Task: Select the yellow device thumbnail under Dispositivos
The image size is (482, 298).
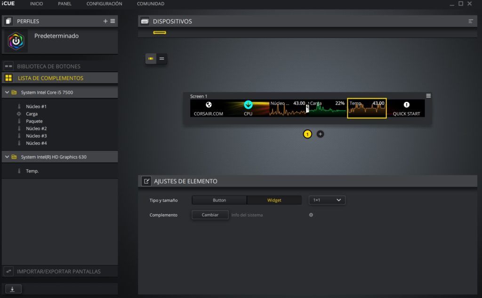Action: tap(160, 32)
